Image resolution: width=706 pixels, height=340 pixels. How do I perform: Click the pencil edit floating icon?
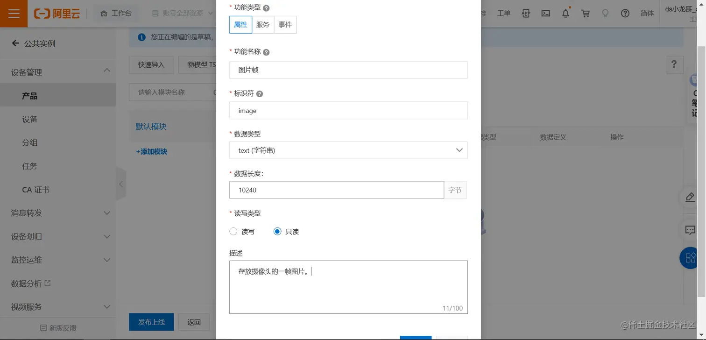(x=690, y=197)
